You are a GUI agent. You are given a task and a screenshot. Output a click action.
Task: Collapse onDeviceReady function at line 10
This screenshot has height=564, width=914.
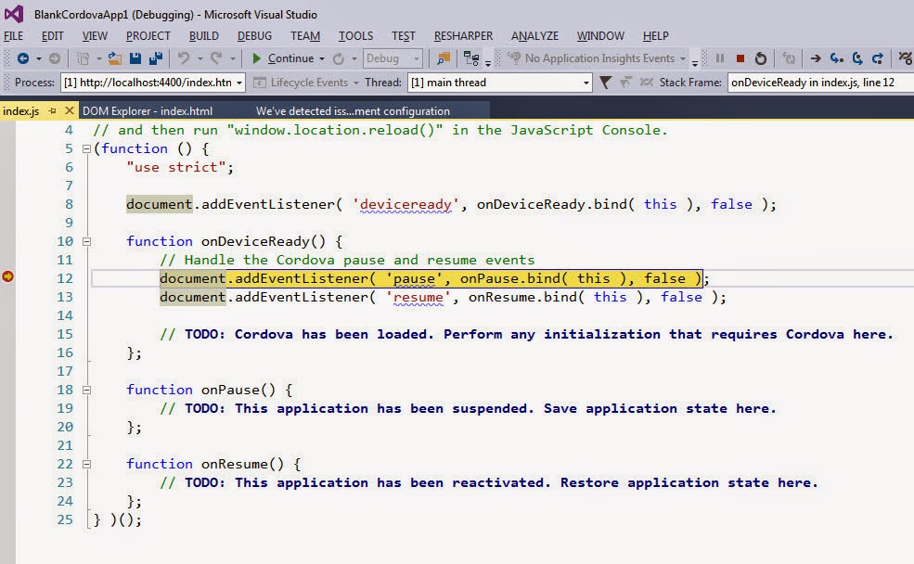coord(86,241)
